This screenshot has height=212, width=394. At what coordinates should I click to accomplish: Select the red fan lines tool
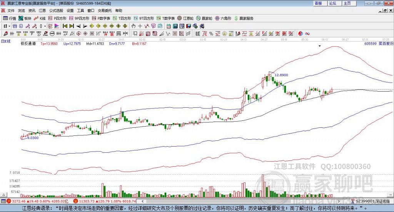pos(142,33)
